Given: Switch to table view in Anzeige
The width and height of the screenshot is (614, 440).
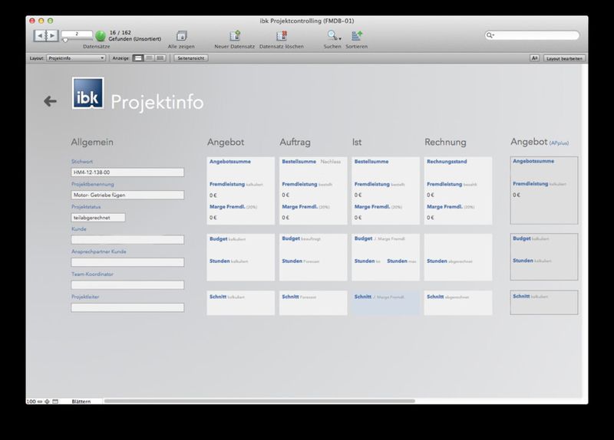Looking at the screenshot, I should pos(160,58).
